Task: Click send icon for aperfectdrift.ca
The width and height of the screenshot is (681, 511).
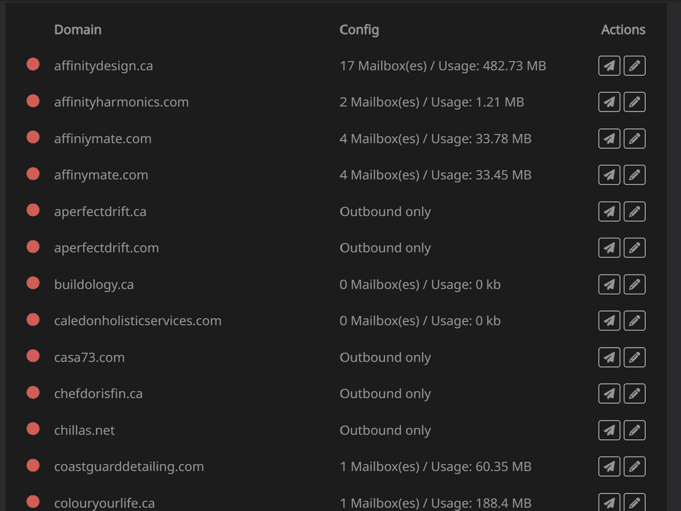Action: [609, 211]
